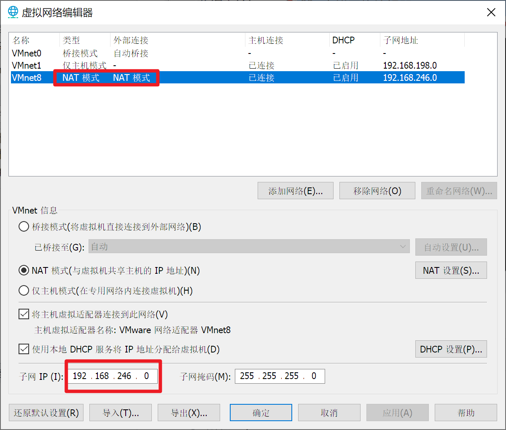Select the VMnet1 host-only network row
Image resolution: width=506 pixels, height=430 pixels.
(x=27, y=66)
